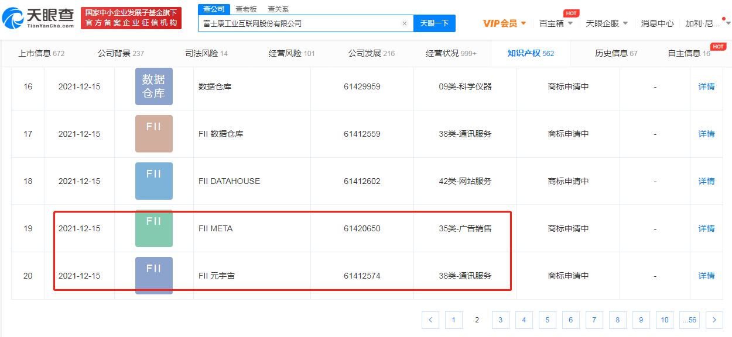
Task: Select category text 09类-科学仪器
Action: [x=465, y=86]
